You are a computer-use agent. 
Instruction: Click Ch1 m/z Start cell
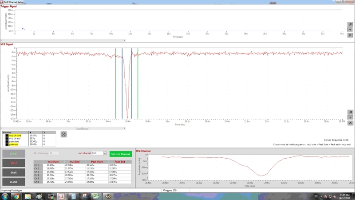click(53, 165)
